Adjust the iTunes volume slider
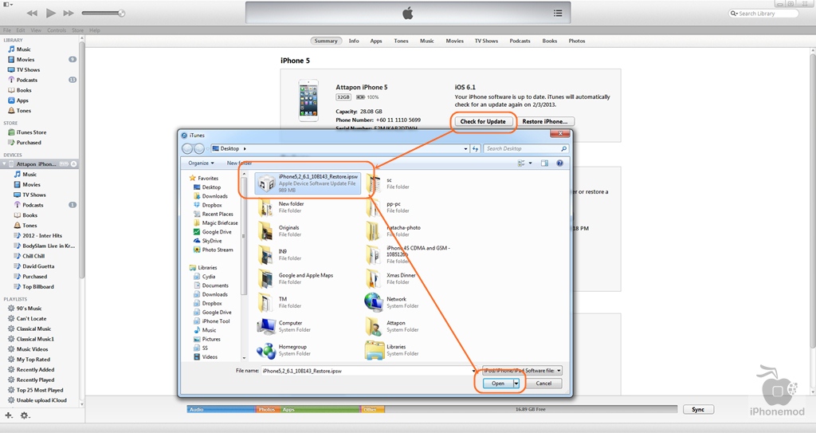816x433 pixels. 103,13
